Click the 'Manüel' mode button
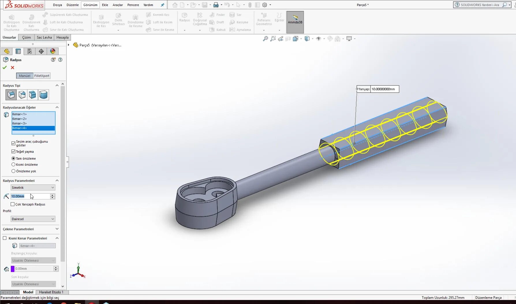516x304 pixels. click(25, 76)
